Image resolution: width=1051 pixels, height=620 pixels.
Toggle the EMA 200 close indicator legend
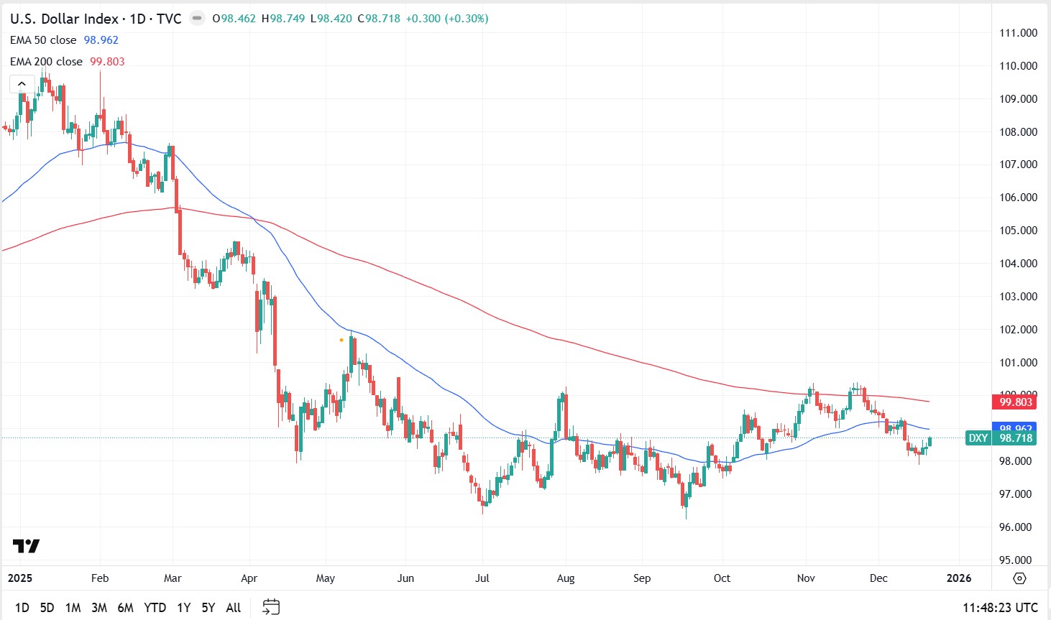click(46, 62)
